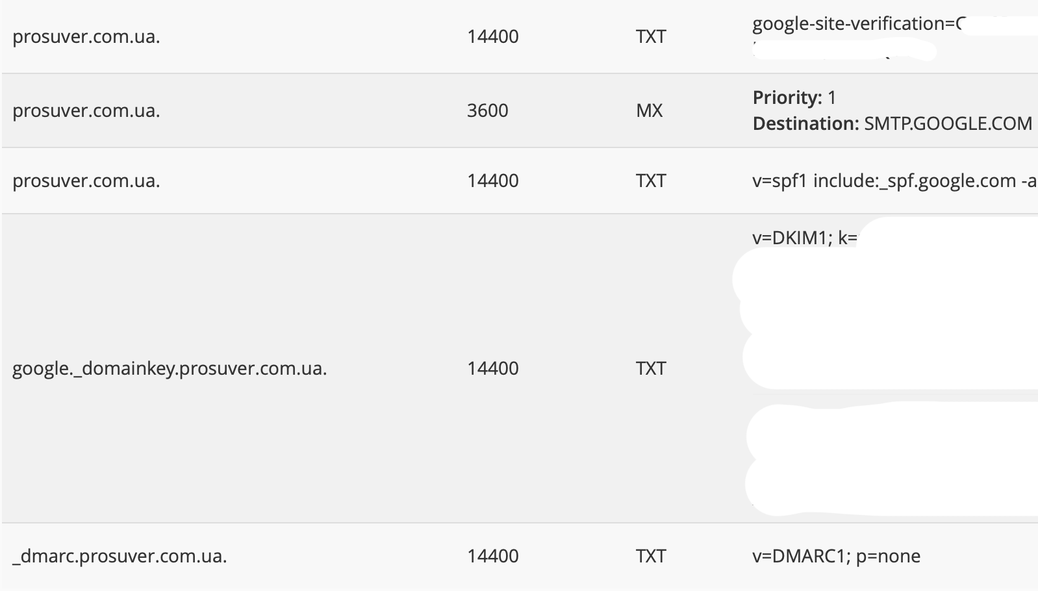Screen dimensions: 1038x591
Task: Click the TTL 14400 in the google-site-verification row
Action: [492, 36]
